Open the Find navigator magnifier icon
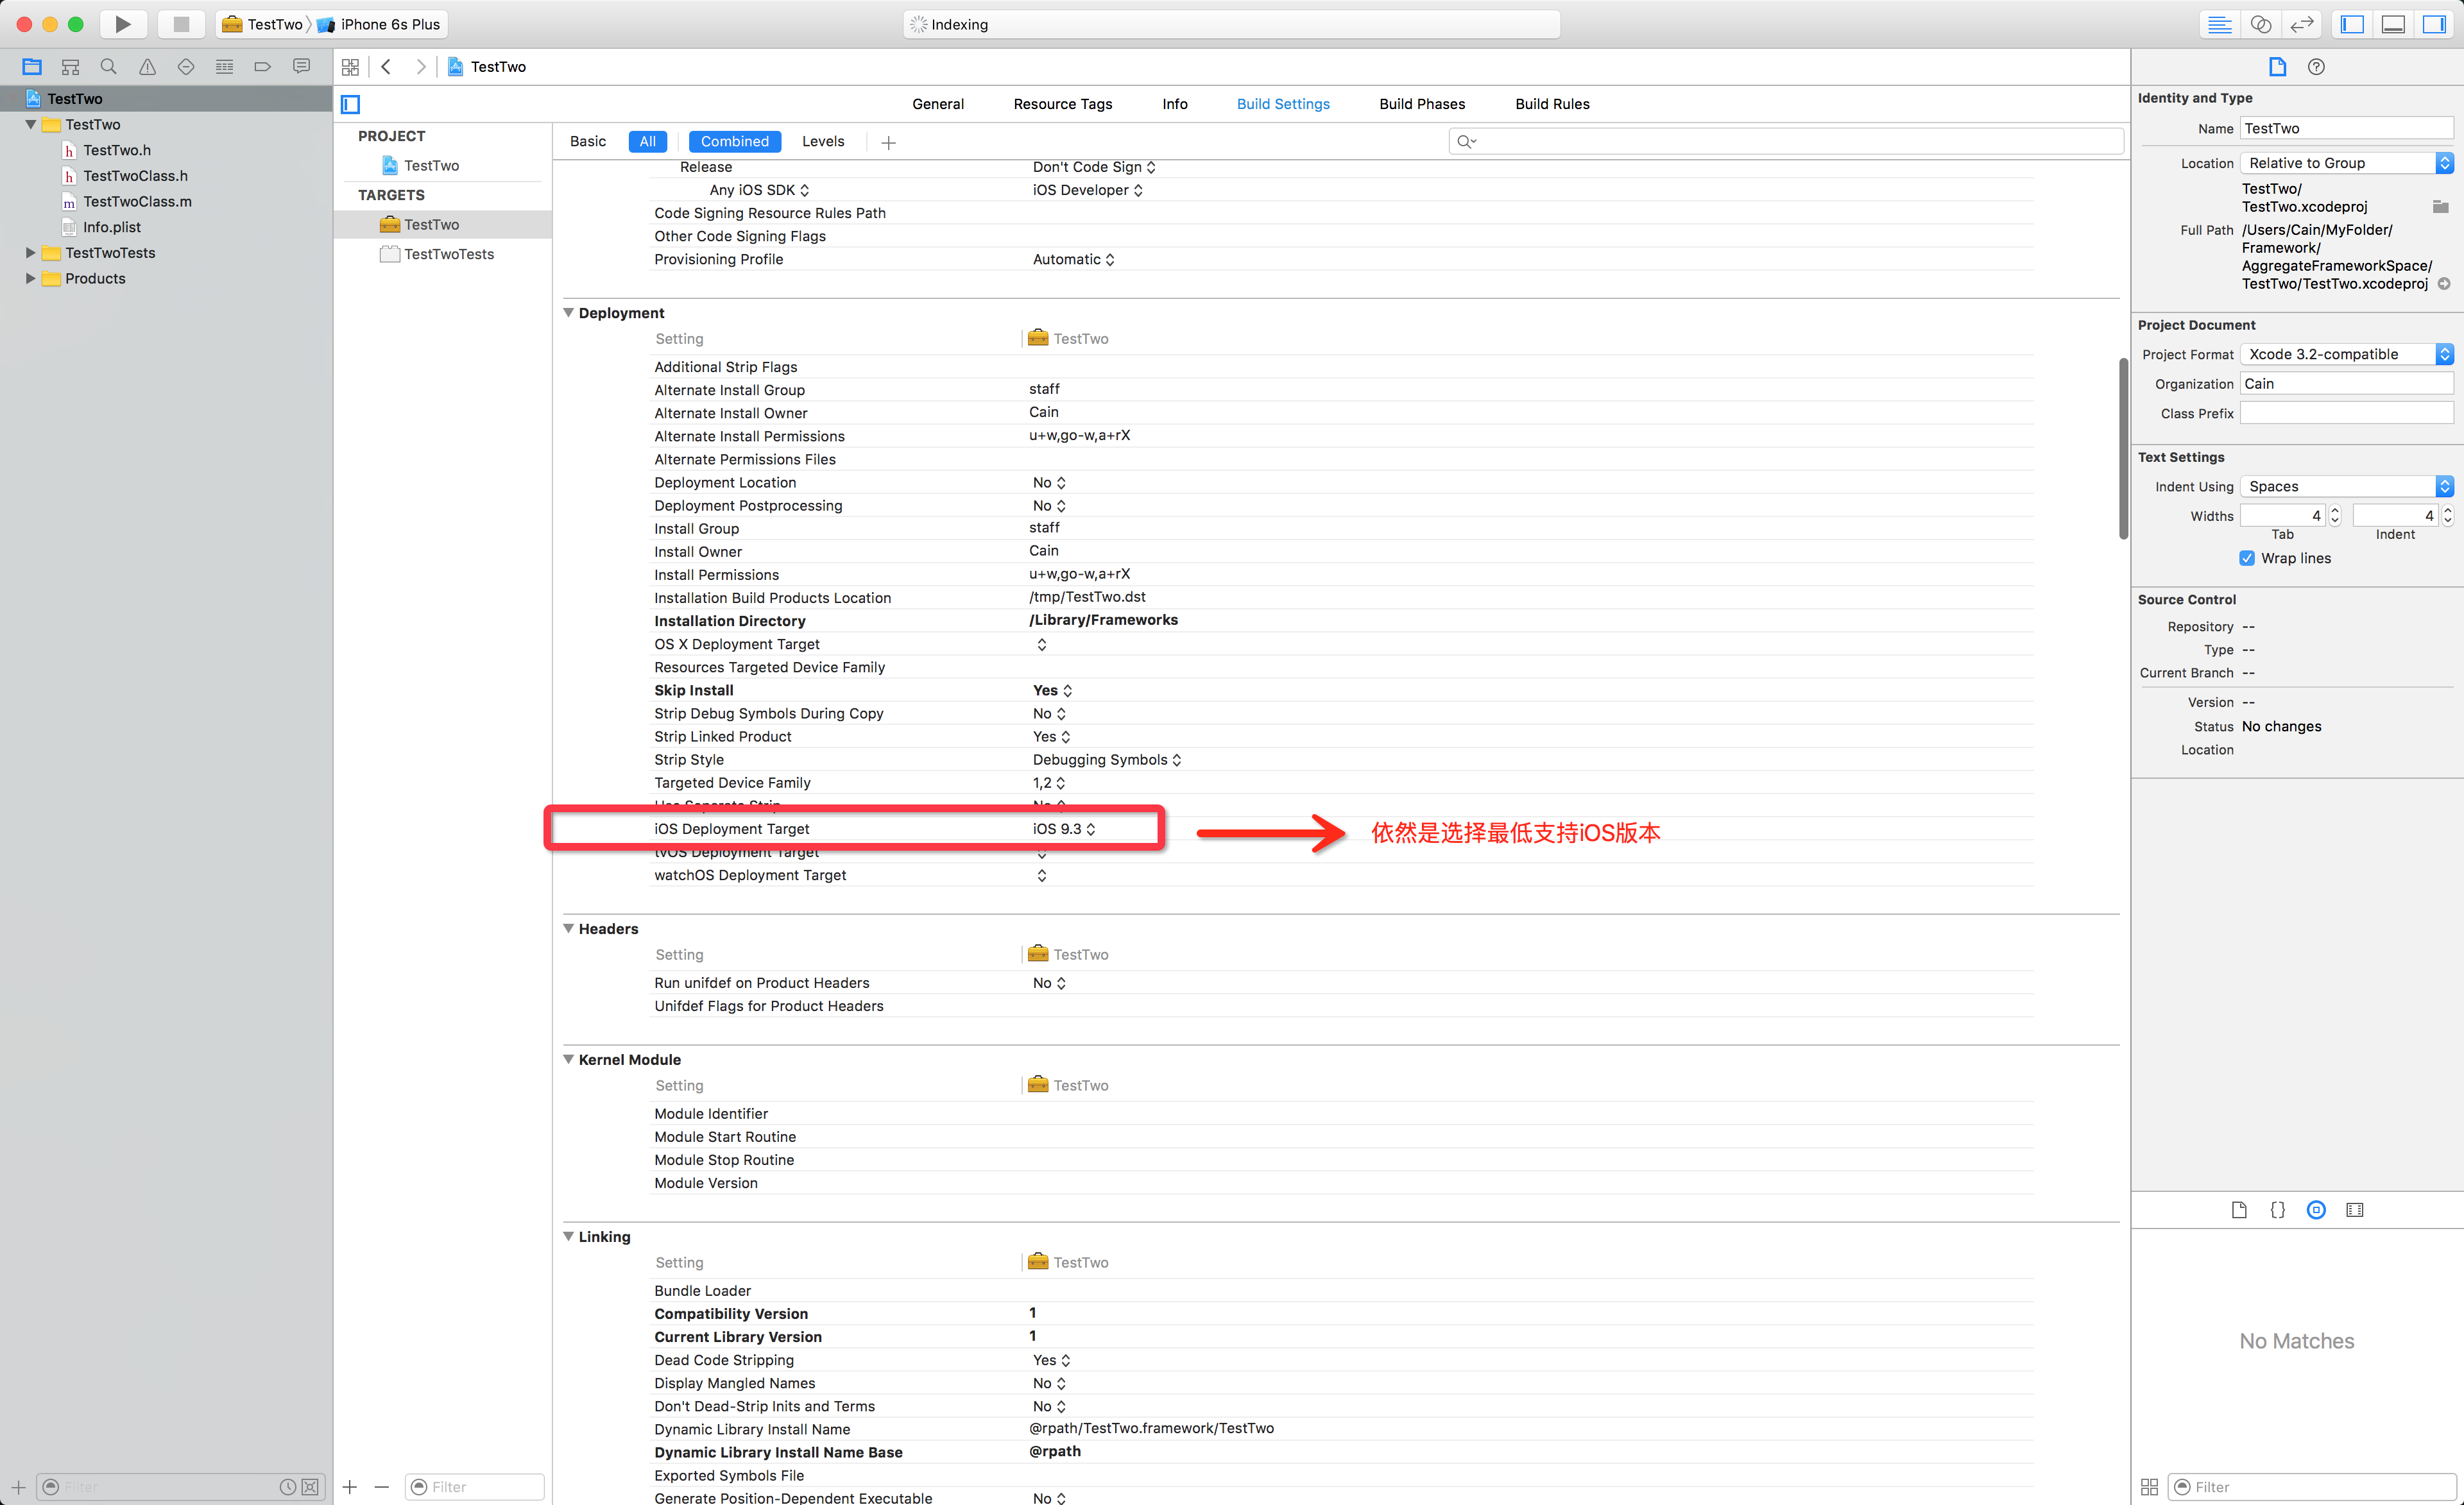Screen dimensions: 2464x1505 108,67
